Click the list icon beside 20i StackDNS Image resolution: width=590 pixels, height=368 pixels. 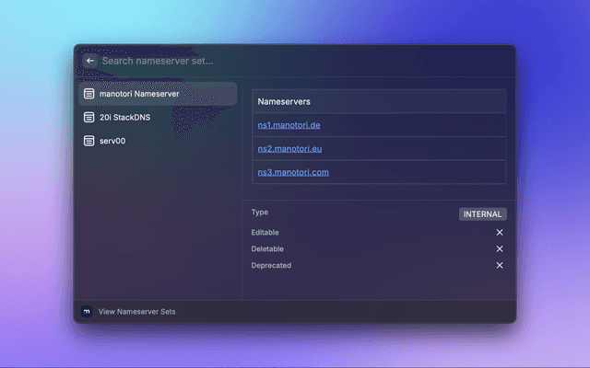pyautogui.click(x=89, y=118)
